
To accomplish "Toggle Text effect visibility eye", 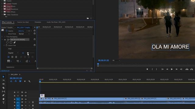I will pos(5,40).
